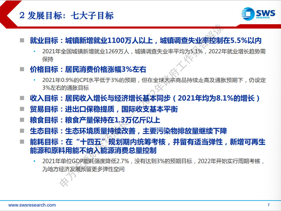Click the square bullet before 生态目标
This screenshot has height=211, width=281.
[22, 130]
